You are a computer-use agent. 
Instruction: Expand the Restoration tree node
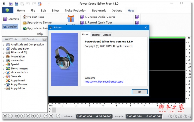pos(4,61)
